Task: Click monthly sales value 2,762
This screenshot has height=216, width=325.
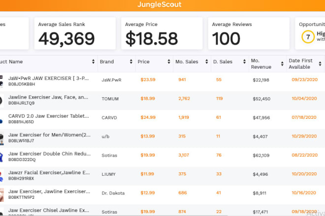Action: pos(184,98)
